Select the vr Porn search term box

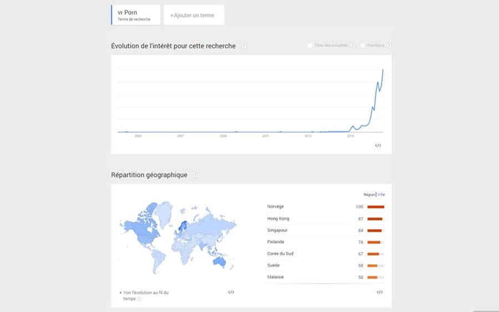coord(136,15)
